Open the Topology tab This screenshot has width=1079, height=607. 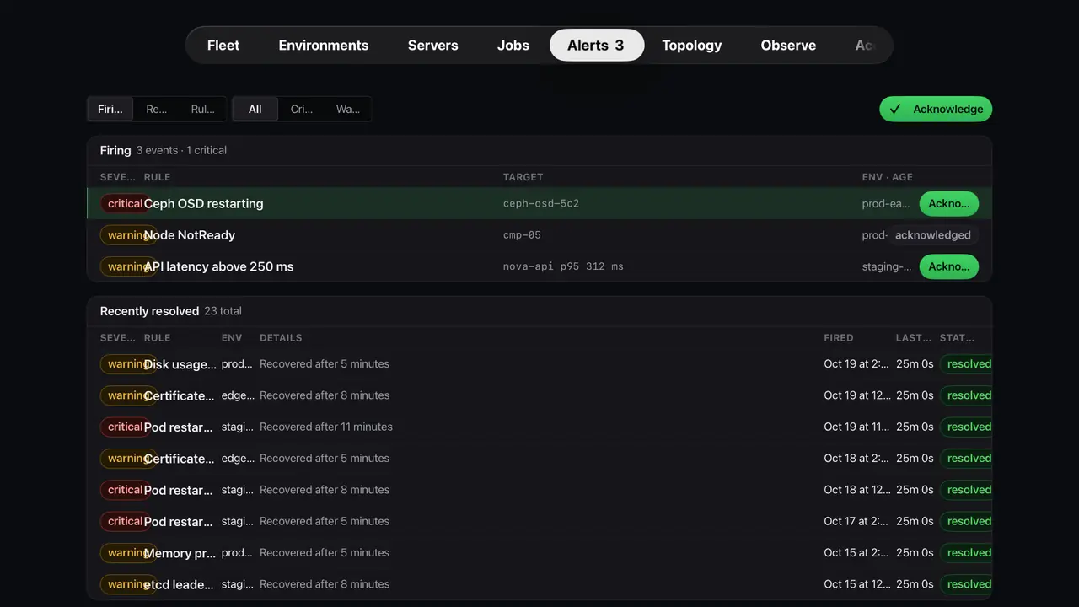coord(692,46)
